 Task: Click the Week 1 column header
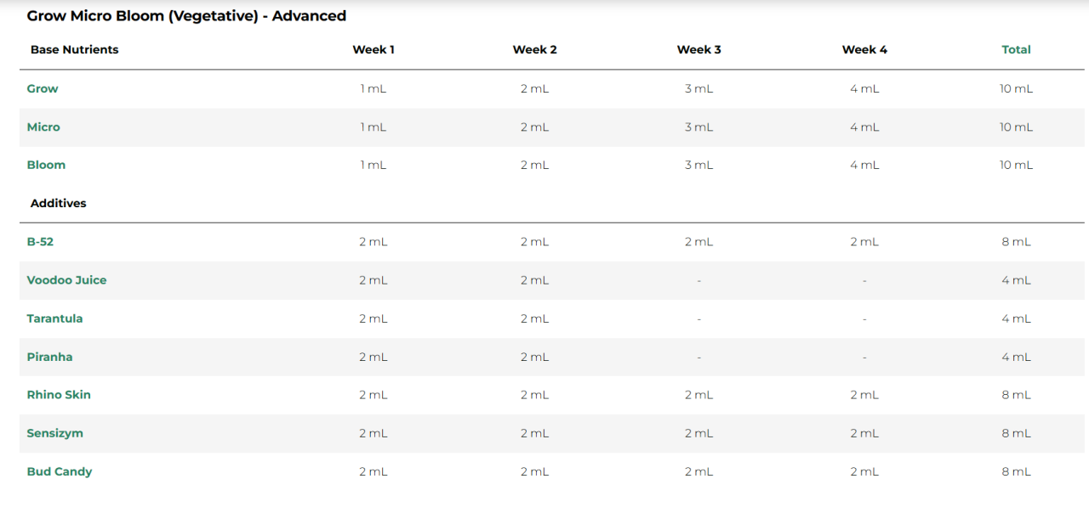[x=373, y=49]
